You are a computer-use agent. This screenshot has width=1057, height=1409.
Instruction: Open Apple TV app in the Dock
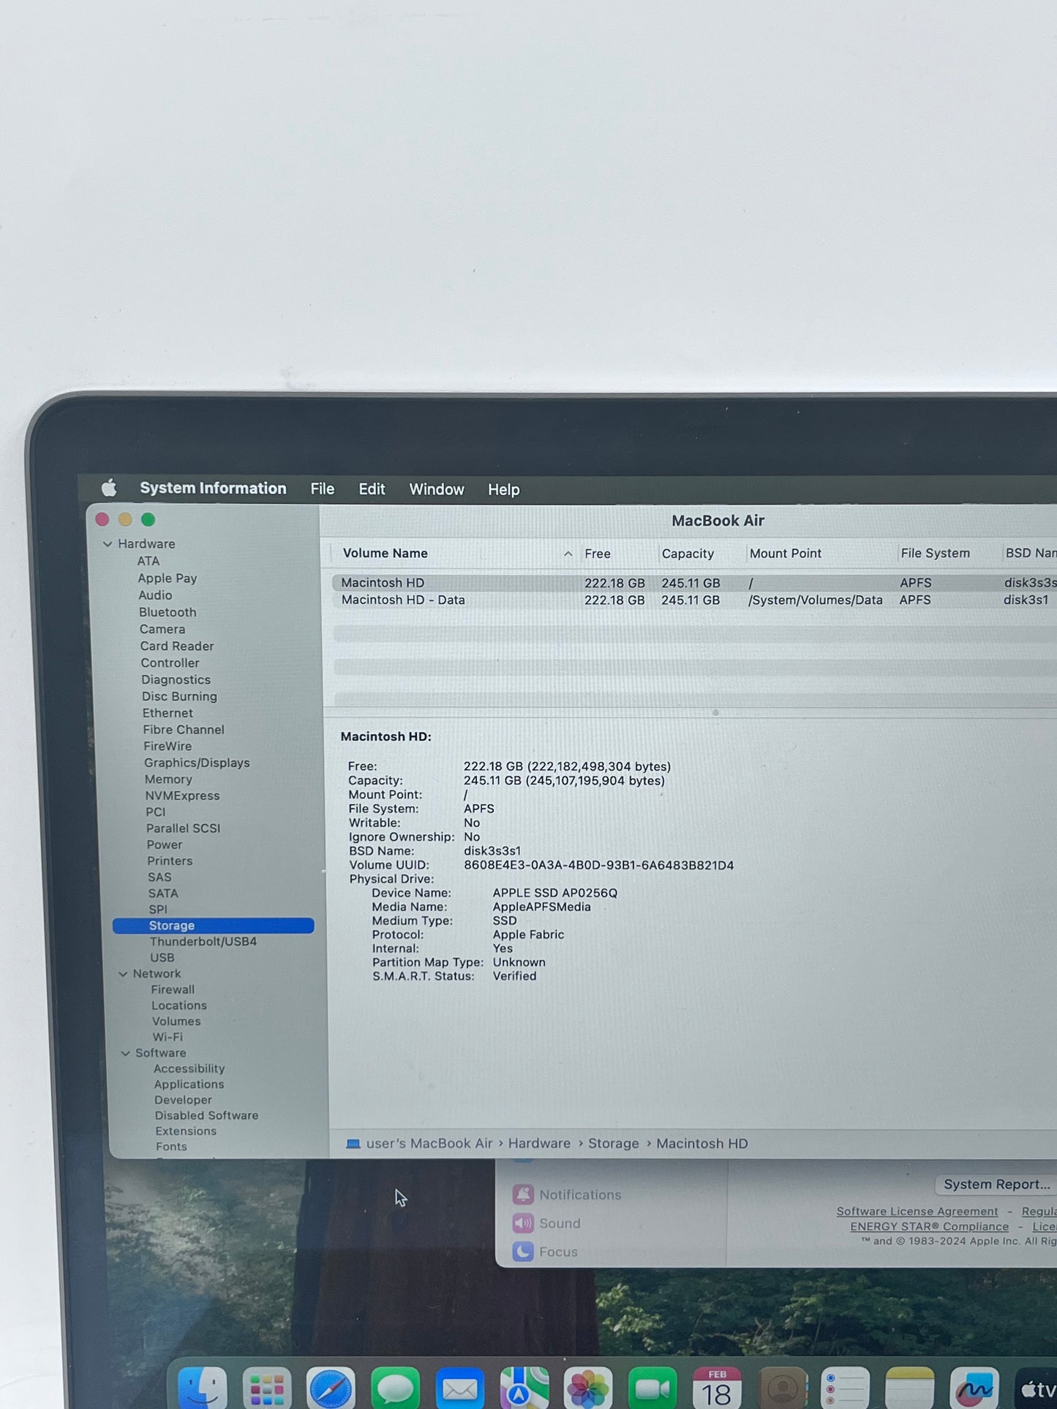click(x=1036, y=1388)
